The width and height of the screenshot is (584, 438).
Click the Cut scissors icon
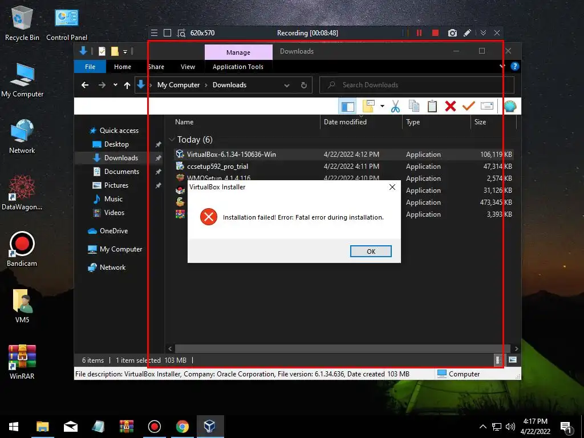coord(395,107)
